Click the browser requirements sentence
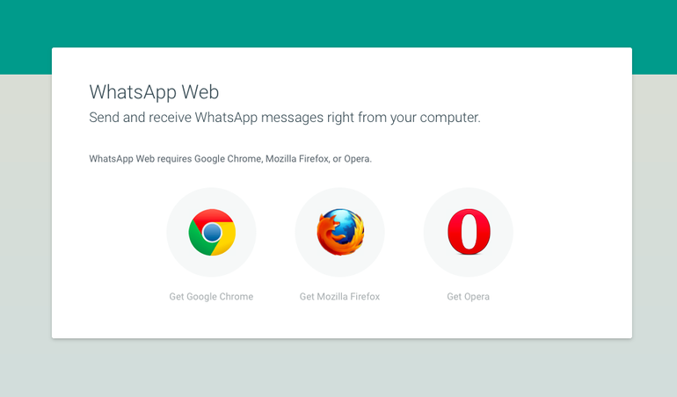677x397 pixels. [230, 159]
